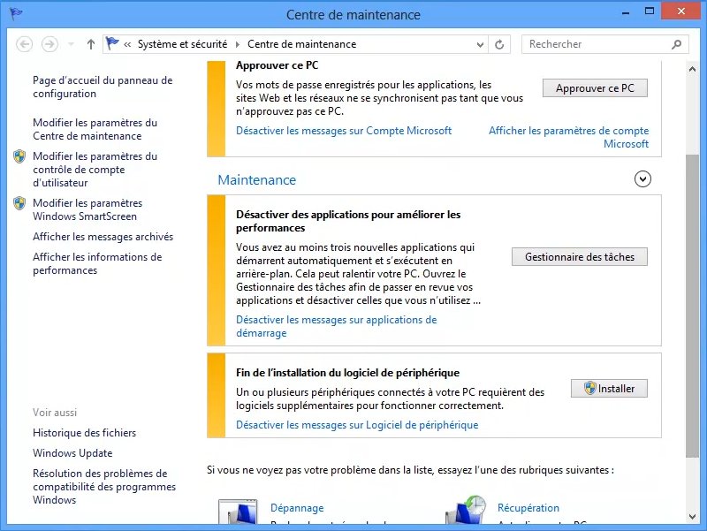Click the vertical scrollbar down arrow
707x531 pixels.
pyautogui.click(x=692, y=515)
